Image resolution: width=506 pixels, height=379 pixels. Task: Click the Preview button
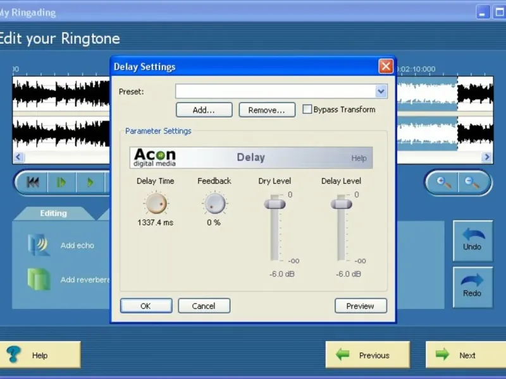tap(361, 306)
